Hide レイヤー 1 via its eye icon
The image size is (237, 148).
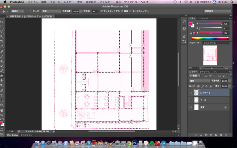click(x=191, y=93)
